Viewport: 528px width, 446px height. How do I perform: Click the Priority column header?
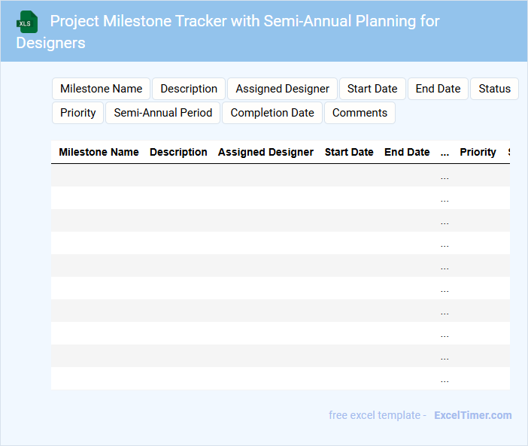478,152
